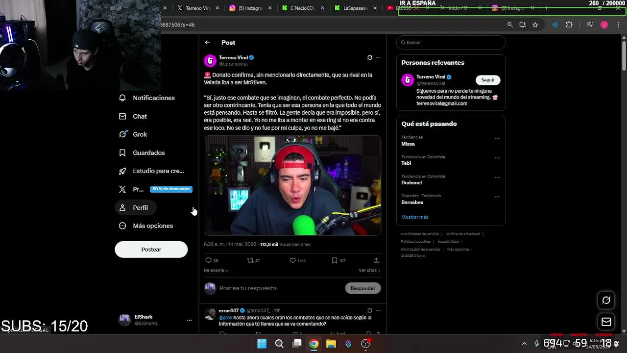Open floating Grok button at bottom right

click(606, 300)
